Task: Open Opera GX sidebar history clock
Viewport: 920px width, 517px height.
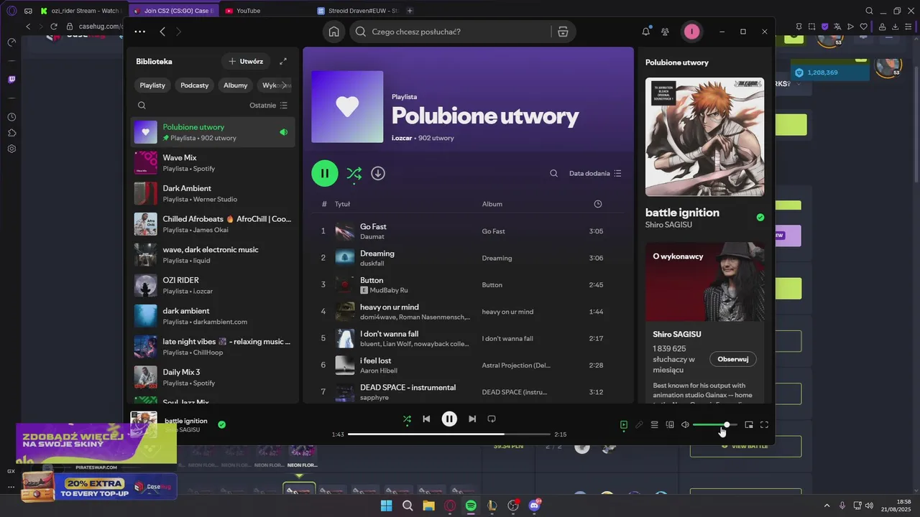Action: pyautogui.click(x=11, y=117)
